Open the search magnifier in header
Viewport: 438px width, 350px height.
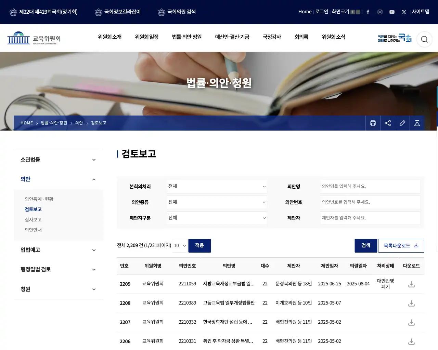tap(424, 39)
